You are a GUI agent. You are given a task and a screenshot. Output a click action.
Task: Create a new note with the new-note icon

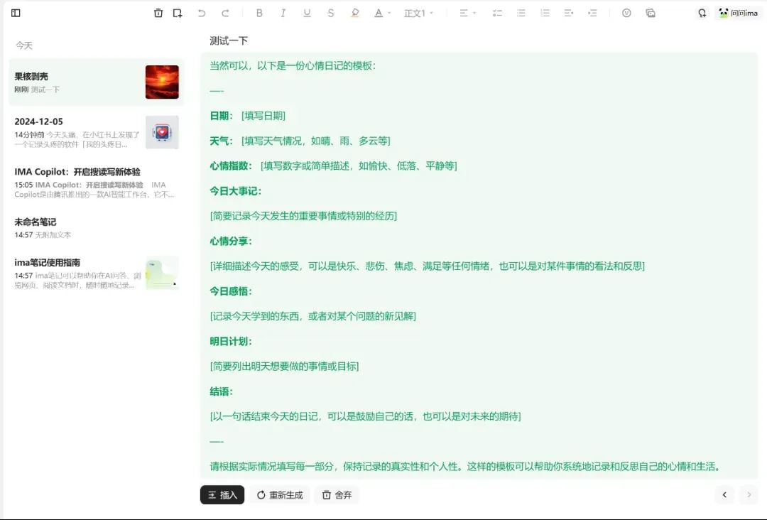tap(178, 13)
